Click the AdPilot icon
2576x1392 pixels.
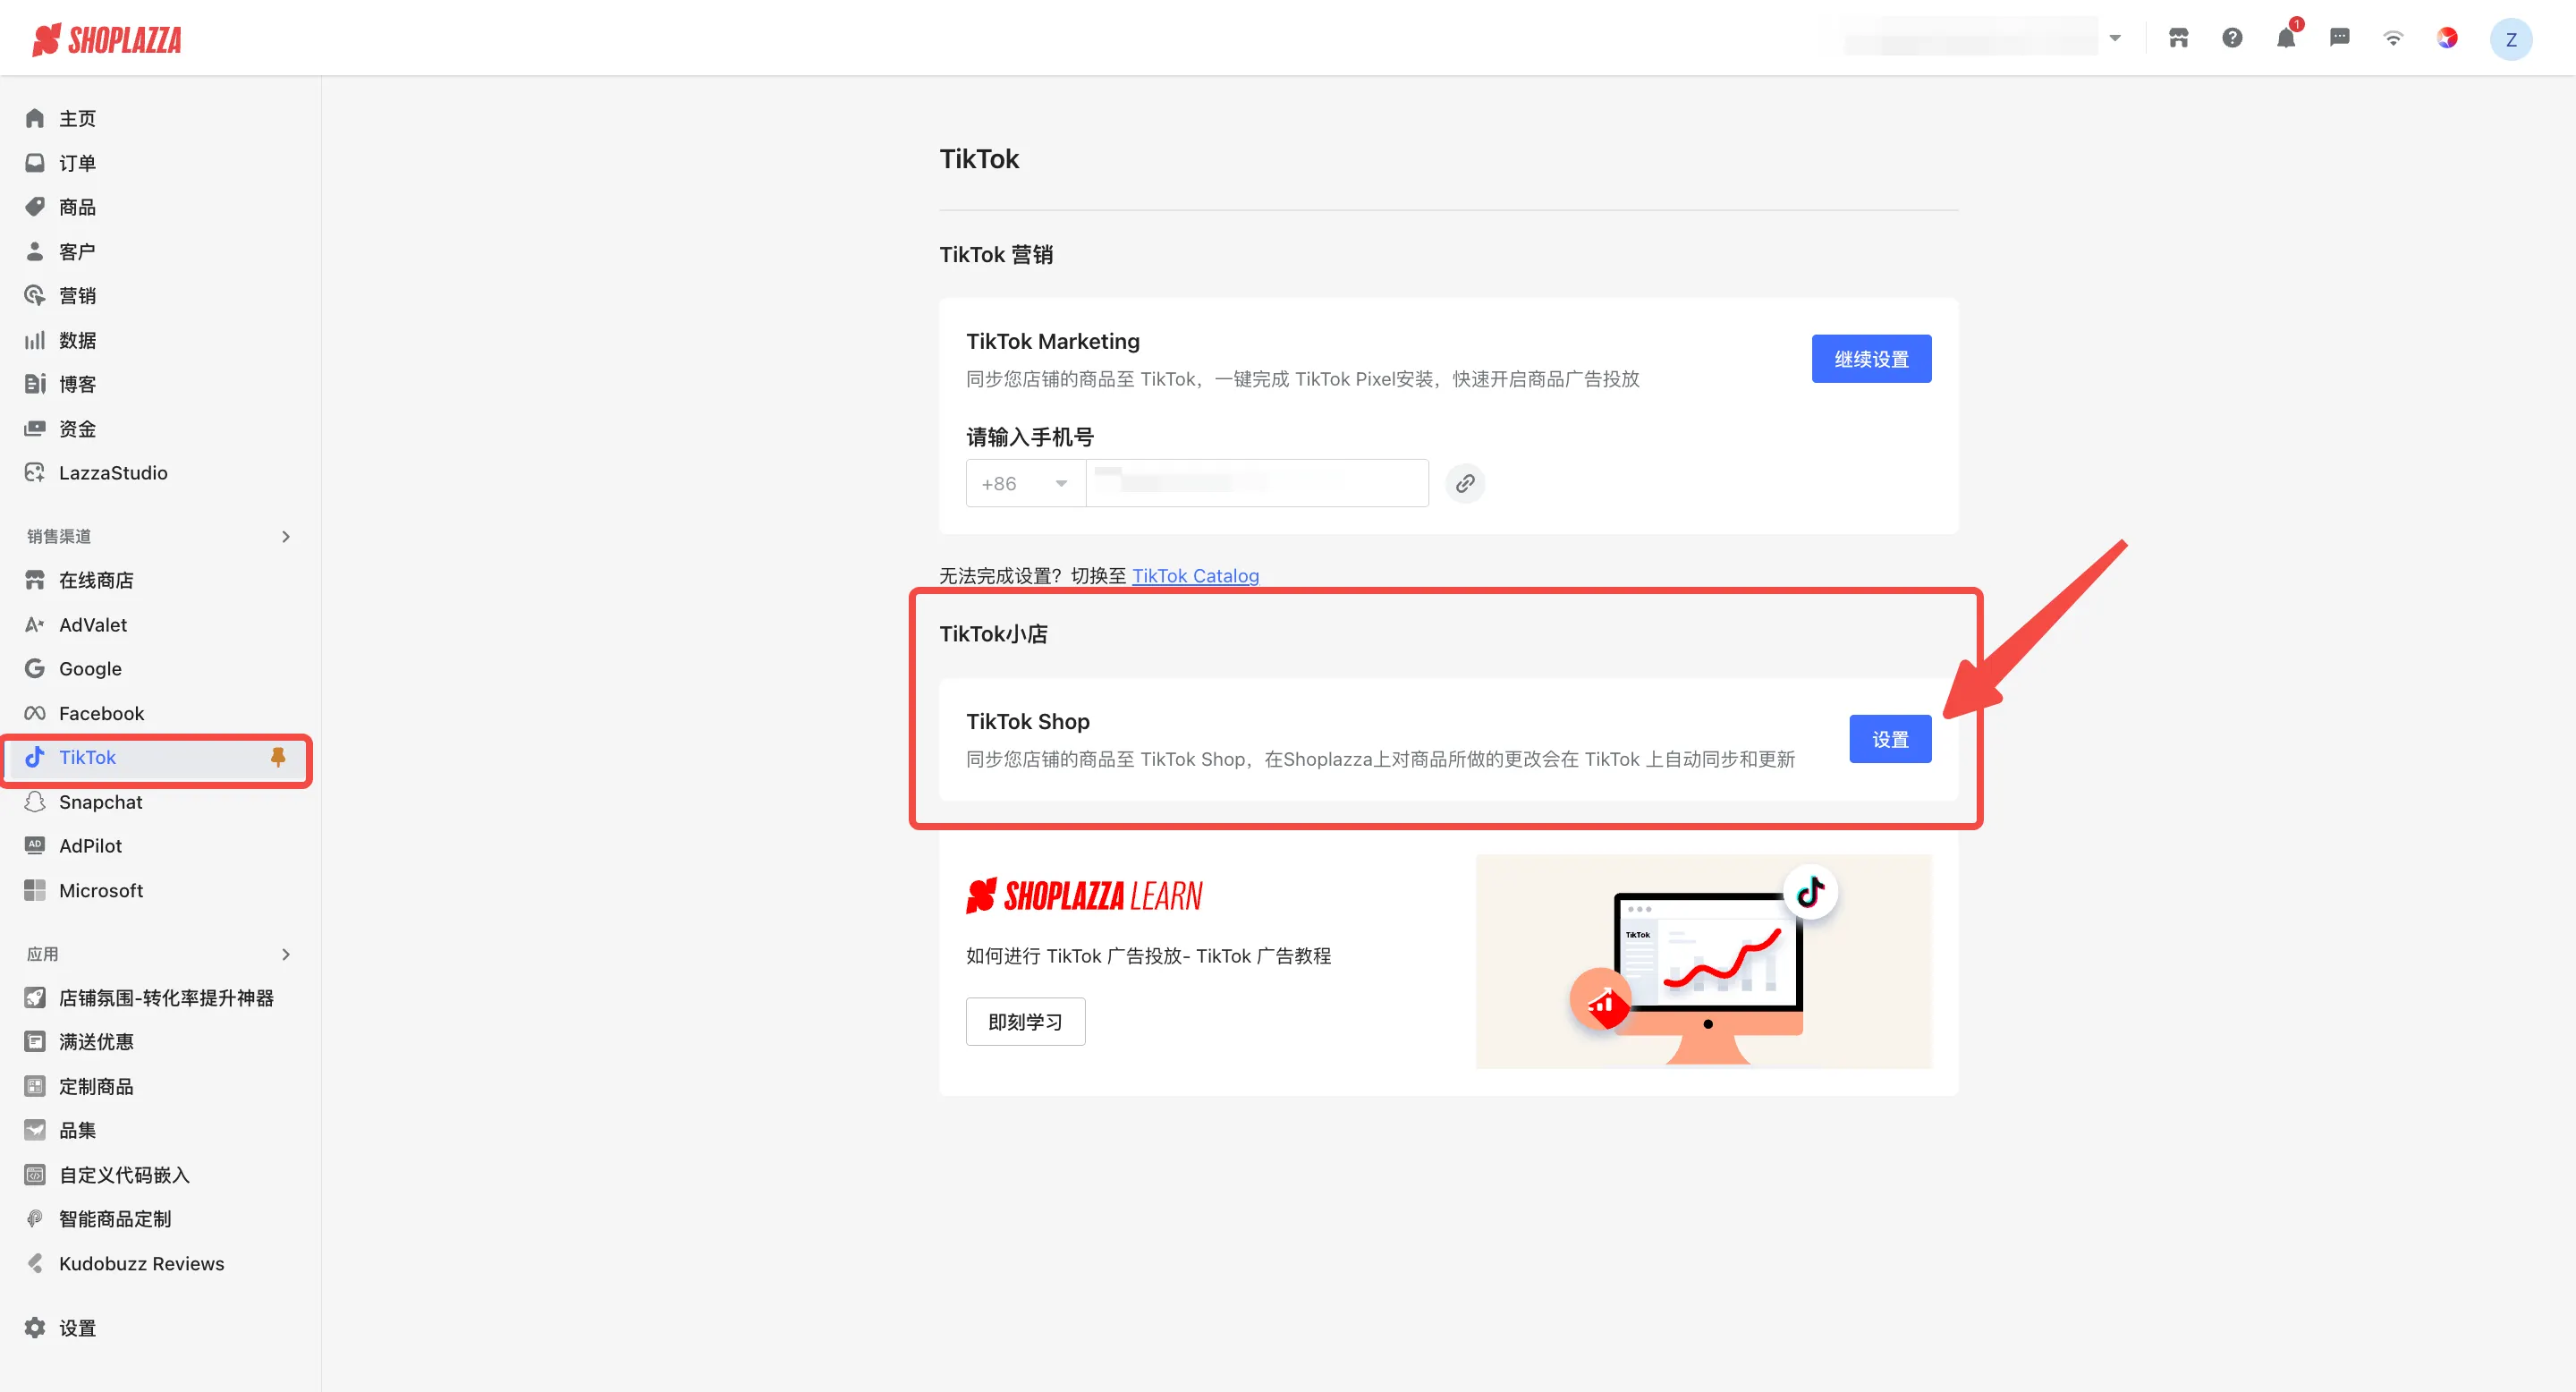(35, 846)
